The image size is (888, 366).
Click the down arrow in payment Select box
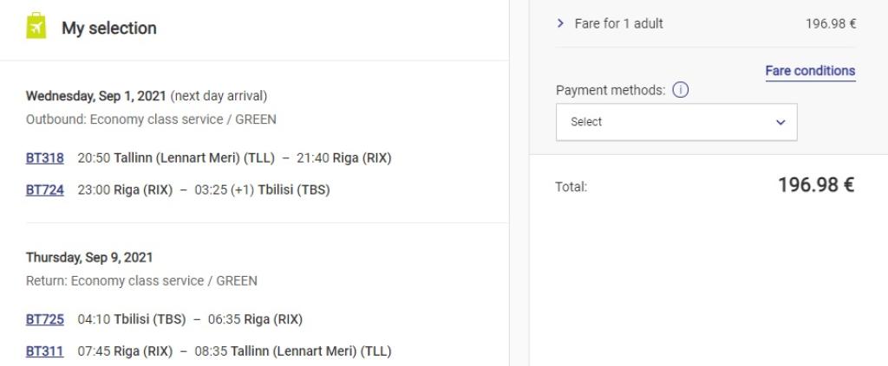(779, 122)
